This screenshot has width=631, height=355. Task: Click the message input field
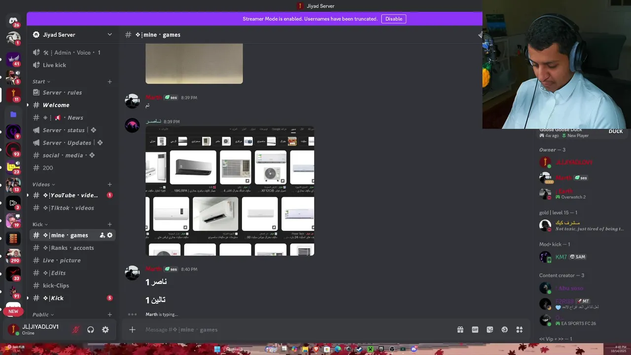click(x=296, y=330)
